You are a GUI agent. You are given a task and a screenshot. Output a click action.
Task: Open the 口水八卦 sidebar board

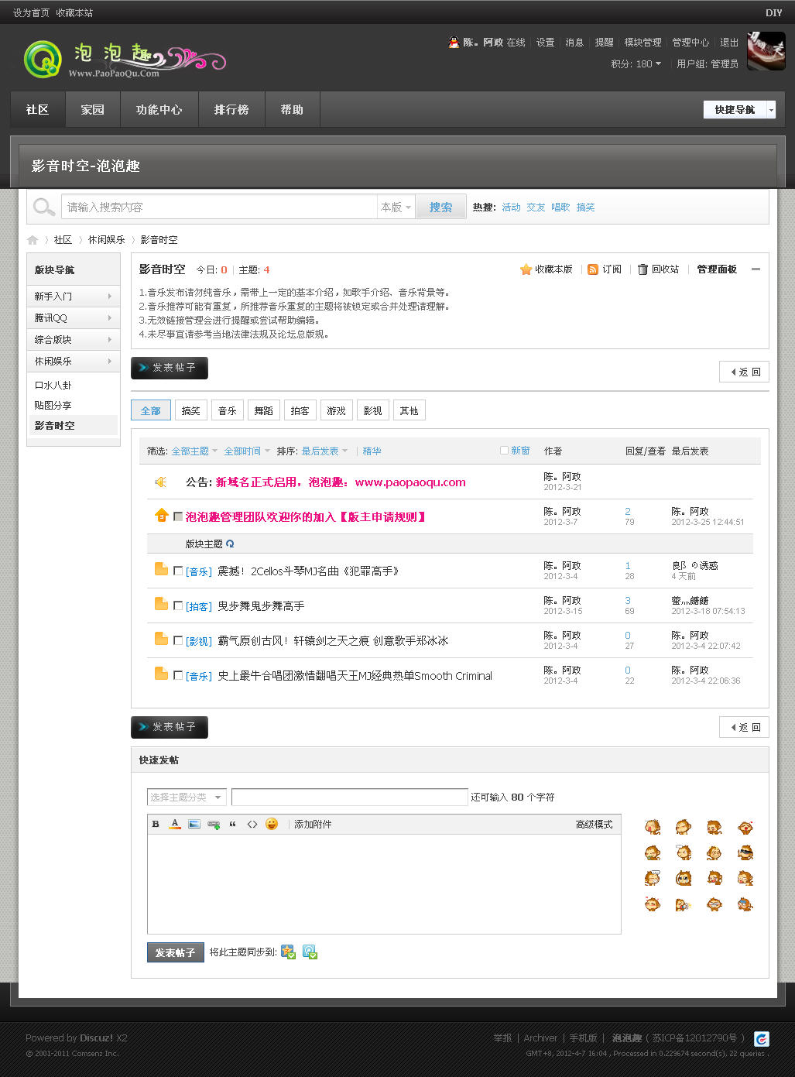53,385
